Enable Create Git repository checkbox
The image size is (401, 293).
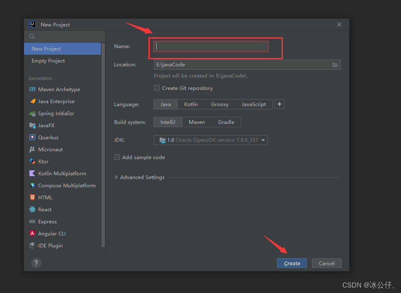157,88
